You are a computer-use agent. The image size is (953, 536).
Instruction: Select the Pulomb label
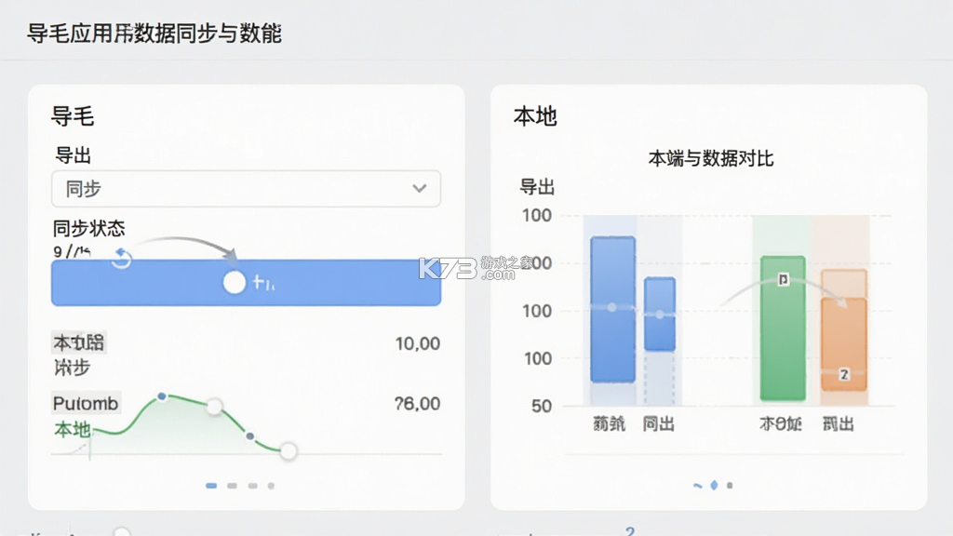(x=86, y=404)
